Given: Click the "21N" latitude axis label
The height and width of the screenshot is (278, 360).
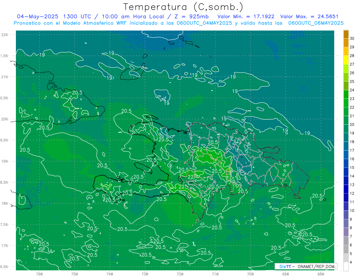Looking at the screenshot, I should coord(5,77).
